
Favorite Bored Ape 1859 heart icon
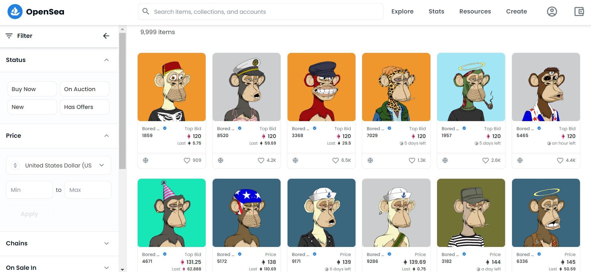[x=187, y=160]
